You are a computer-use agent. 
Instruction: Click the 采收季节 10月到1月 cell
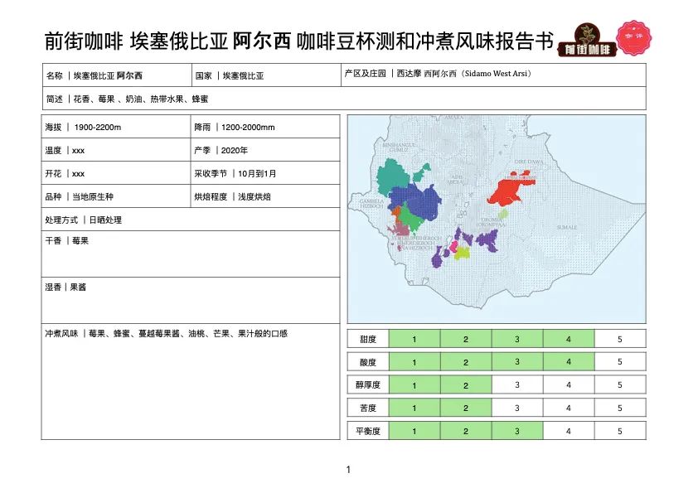[x=265, y=173]
